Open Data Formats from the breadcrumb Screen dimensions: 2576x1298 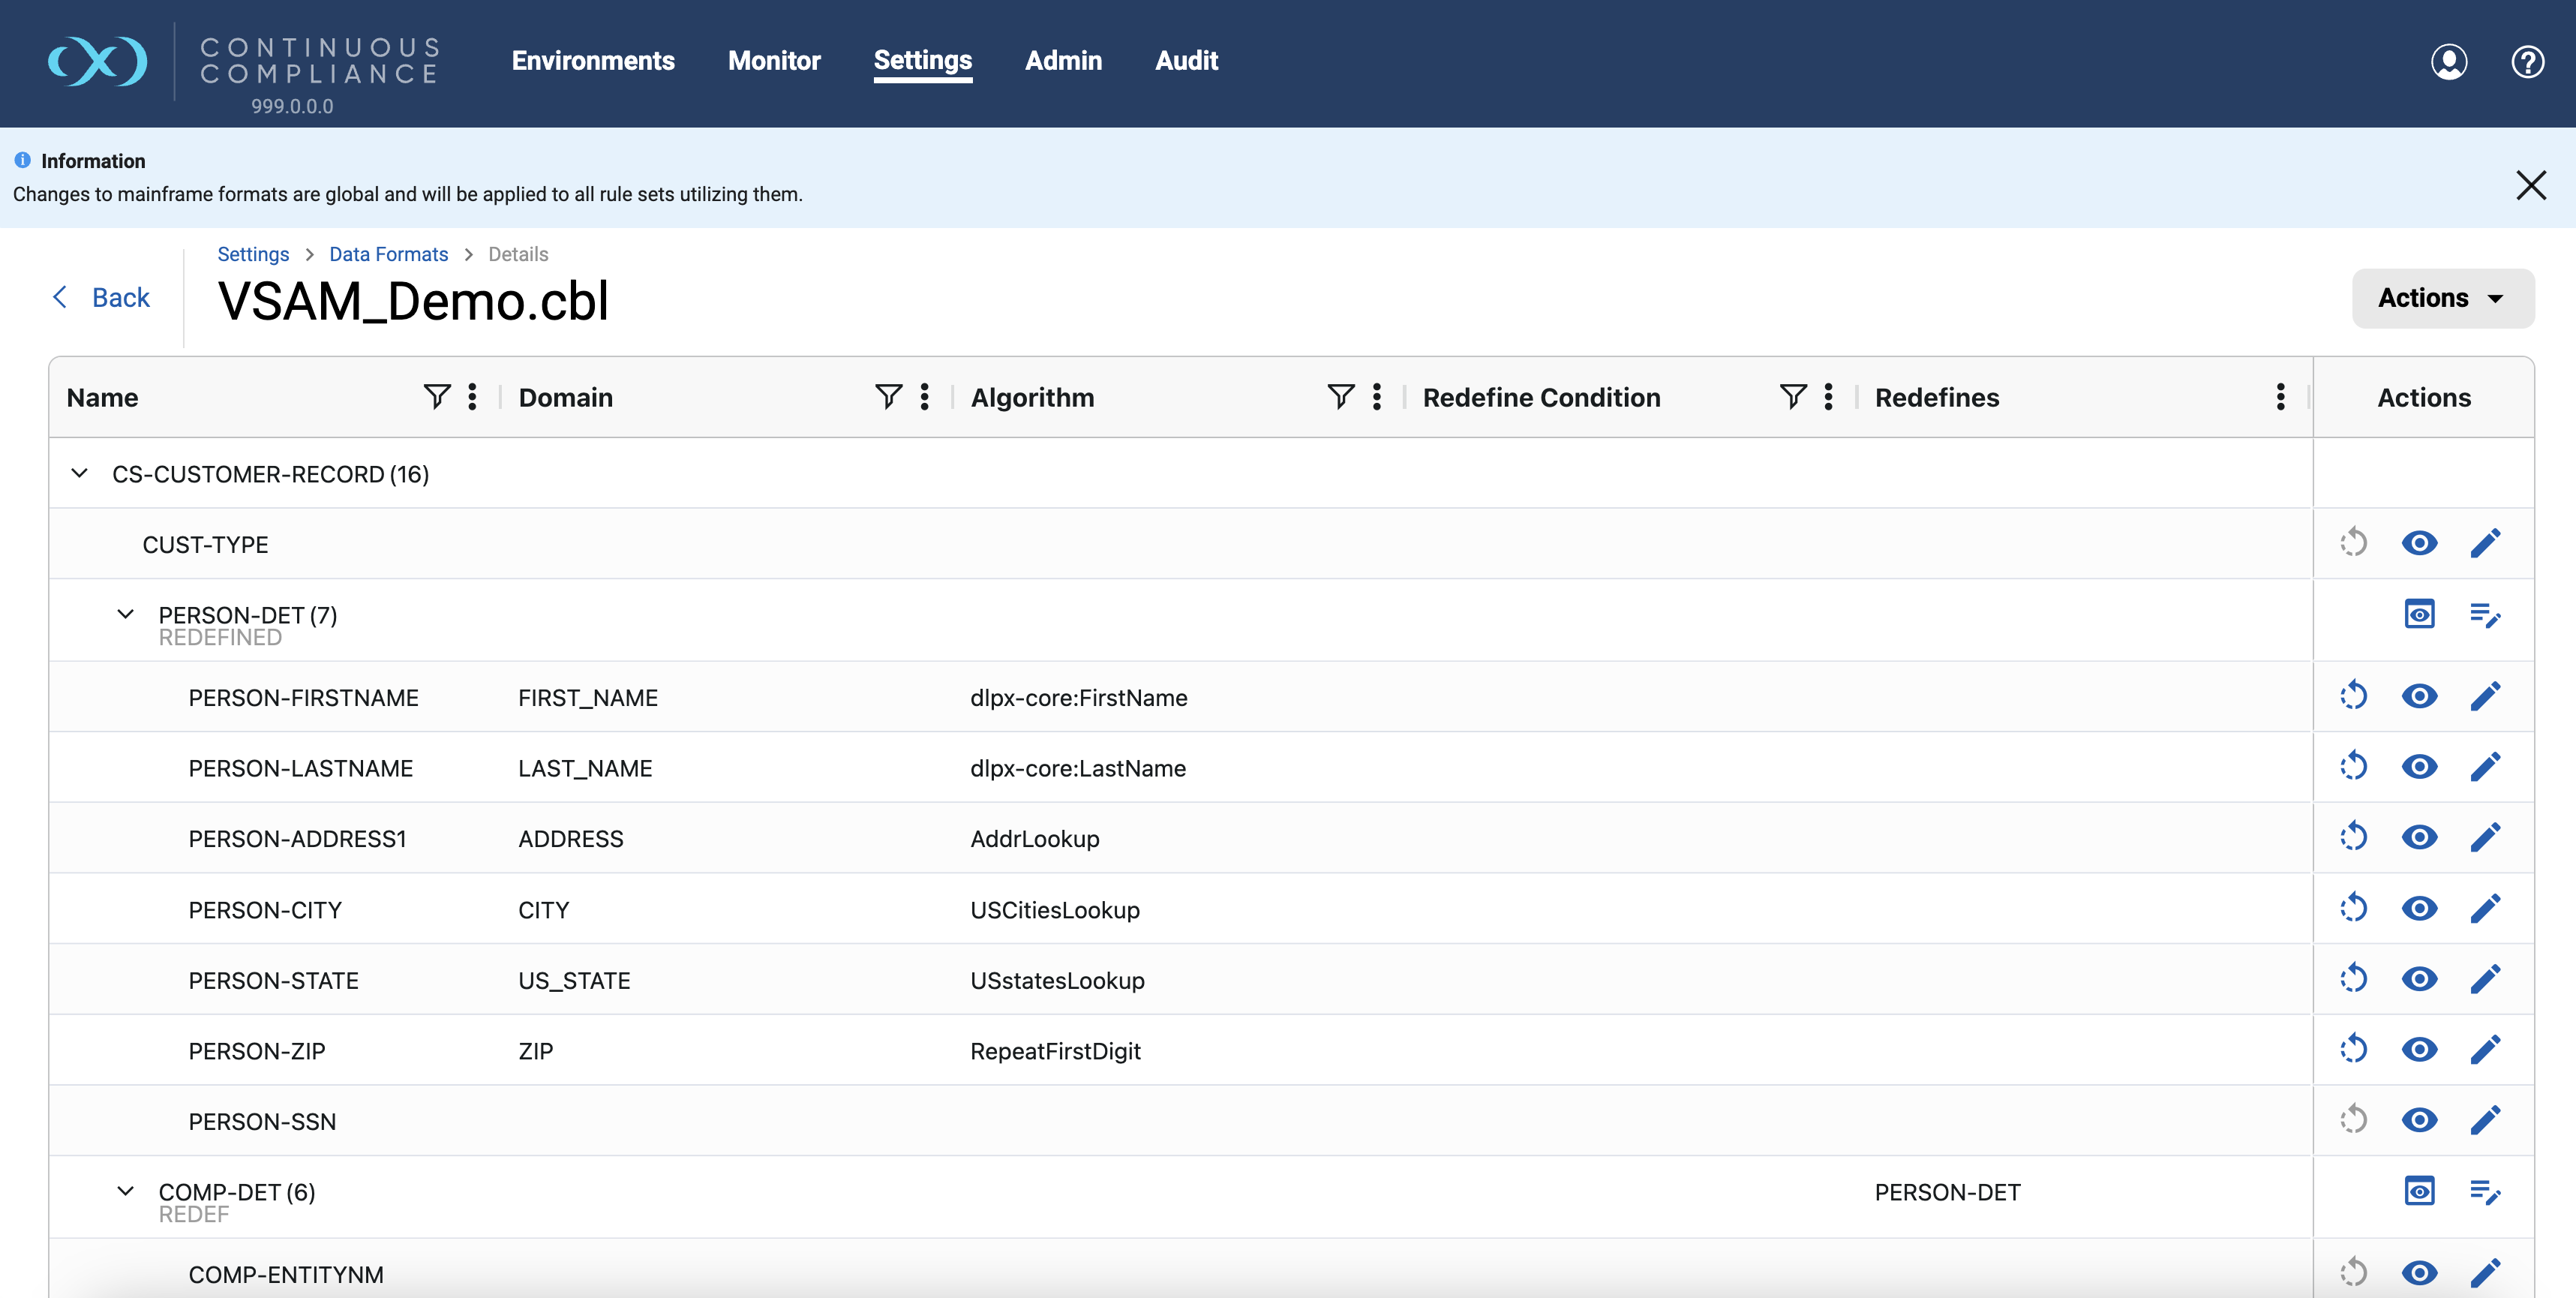[x=388, y=254]
